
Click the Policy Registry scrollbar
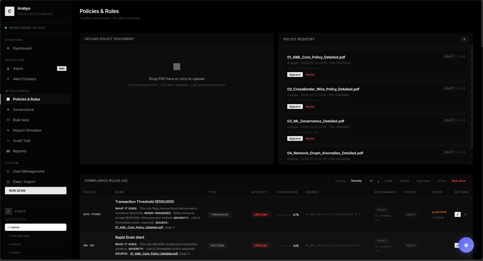472,97
